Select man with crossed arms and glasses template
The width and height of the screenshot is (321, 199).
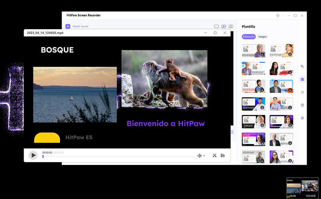pyautogui.click(x=281, y=104)
